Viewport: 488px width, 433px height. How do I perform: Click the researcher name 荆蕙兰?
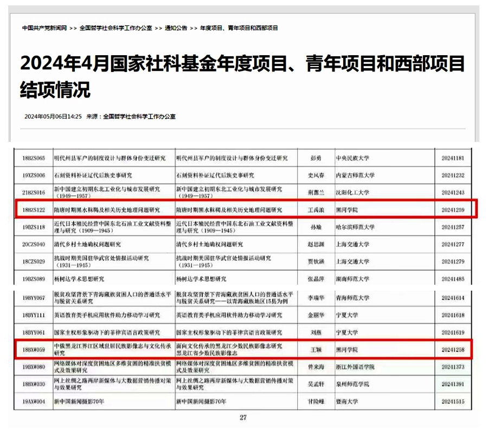(316, 193)
